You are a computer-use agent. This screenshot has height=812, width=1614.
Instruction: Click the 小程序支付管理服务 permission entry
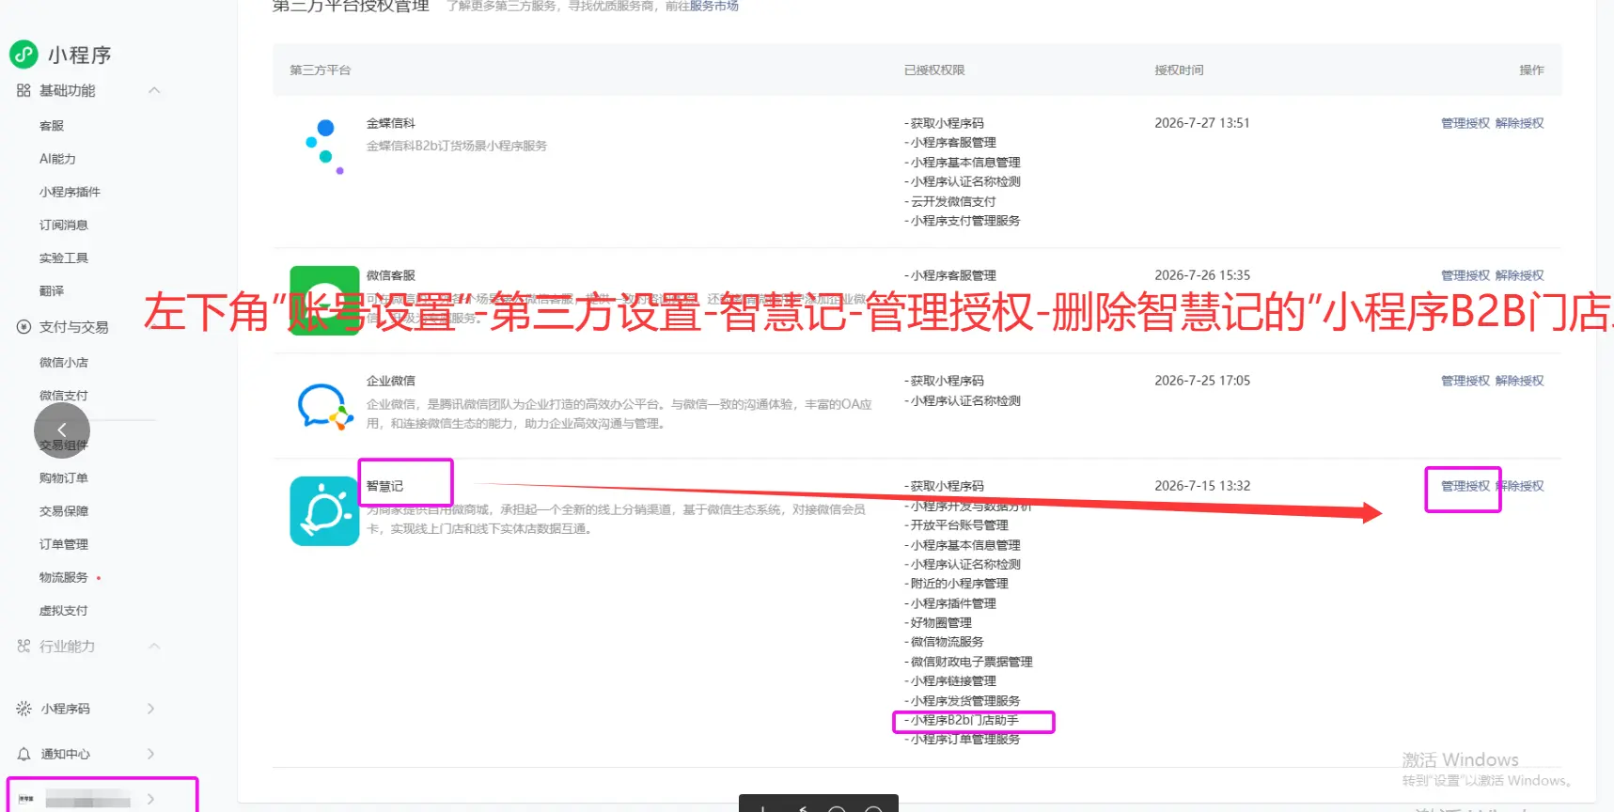point(963,221)
